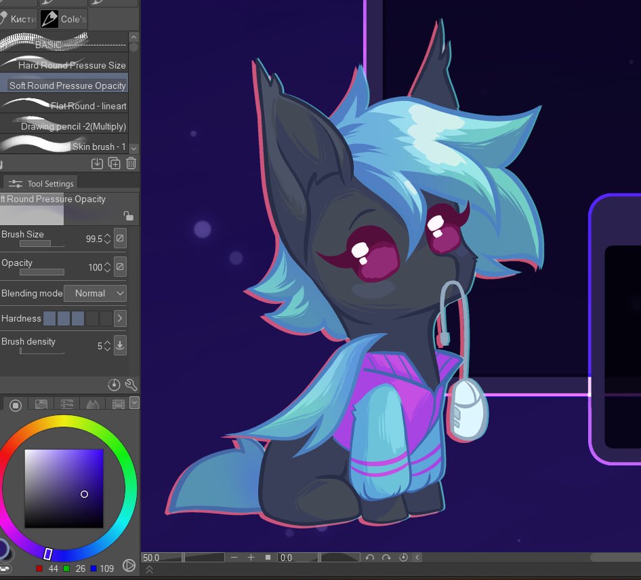Click the brush list scroll-down arrow
641x580 pixels.
click(x=133, y=148)
